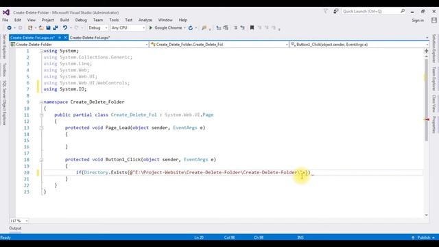Open the File menu
This screenshot has height=247, width=439.
click(x=5, y=20)
